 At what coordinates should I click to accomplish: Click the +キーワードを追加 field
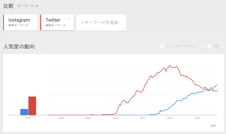click(x=101, y=22)
